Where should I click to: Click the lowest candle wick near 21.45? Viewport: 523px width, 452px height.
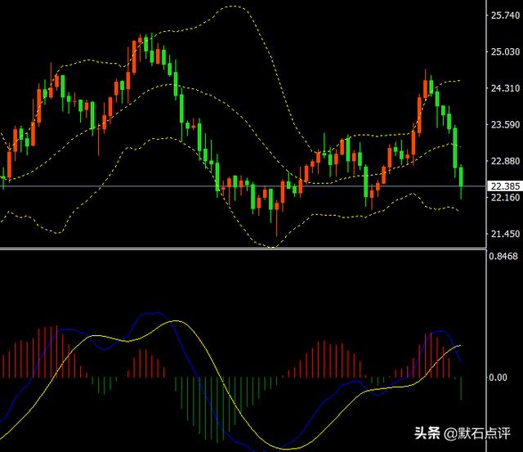[276, 227]
